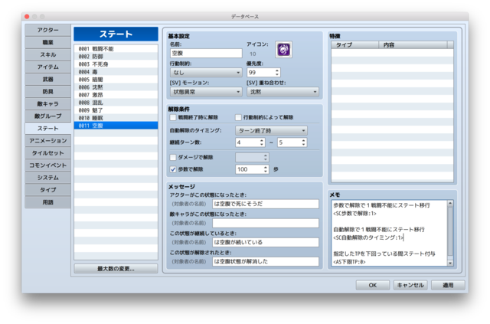Select state 0006 沈黙
This screenshot has width=490, height=324.
(x=116, y=87)
